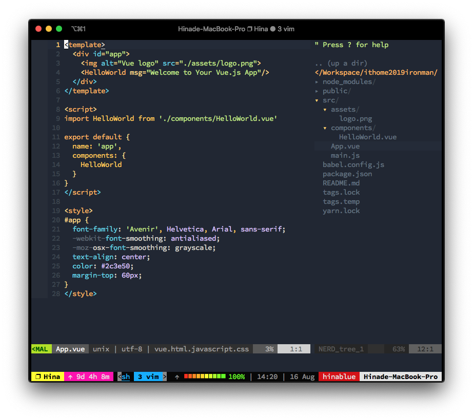The width and height of the screenshot is (473, 420).
Task: Click the 63% NERDTree position indicator
Action: (399, 349)
